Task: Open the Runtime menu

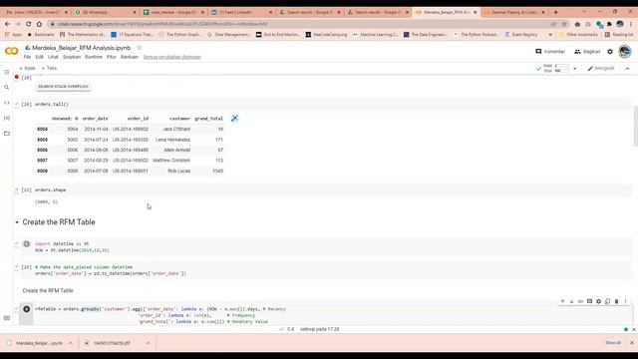Action: click(94, 57)
